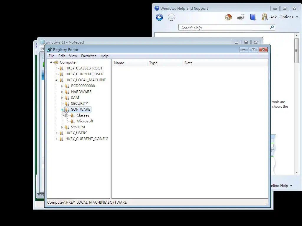Click the SAM folder icon

pyautogui.click(x=67, y=98)
